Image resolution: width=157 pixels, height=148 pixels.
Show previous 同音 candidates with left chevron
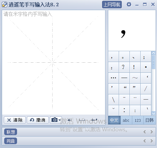[144, 141]
